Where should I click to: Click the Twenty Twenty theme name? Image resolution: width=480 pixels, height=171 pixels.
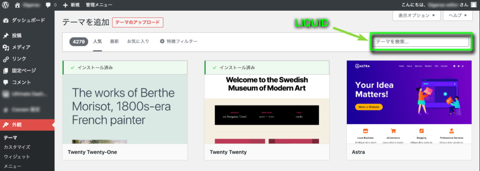[228, 152]
